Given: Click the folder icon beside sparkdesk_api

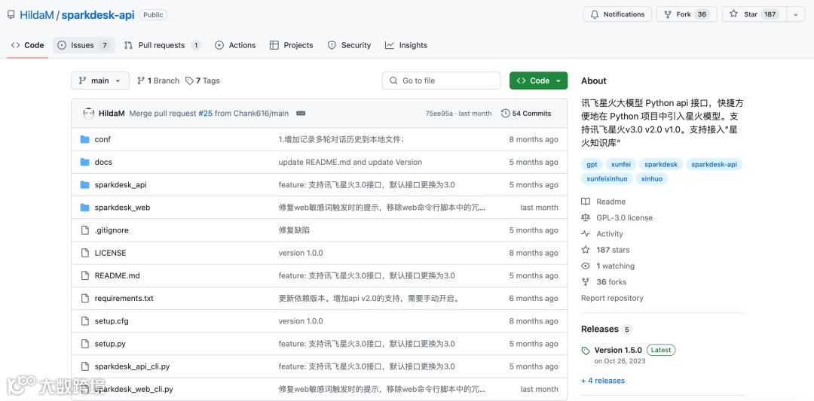Looking at the screenshot, I should 85,185.
